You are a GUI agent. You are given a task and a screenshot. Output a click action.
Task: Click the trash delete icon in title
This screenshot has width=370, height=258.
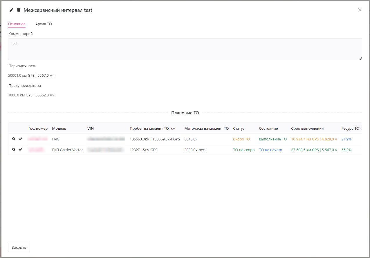click(x=19, y=10)
